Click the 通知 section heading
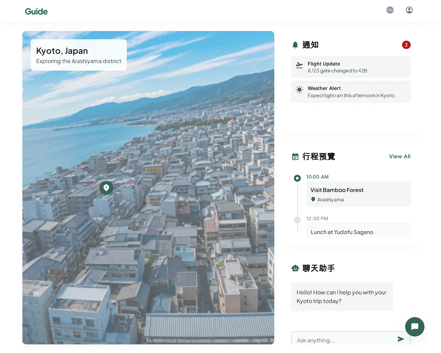This screenshot has height=353, width=441. point(310,45)
